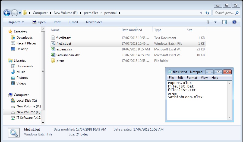Viewport: 243px width, 142px height.
Task: Select Local Disk (C:) drive
Action: pos(27,101)
